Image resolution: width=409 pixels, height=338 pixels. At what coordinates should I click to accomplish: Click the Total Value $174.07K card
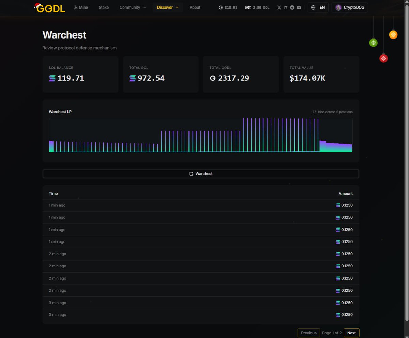[321, 74]
